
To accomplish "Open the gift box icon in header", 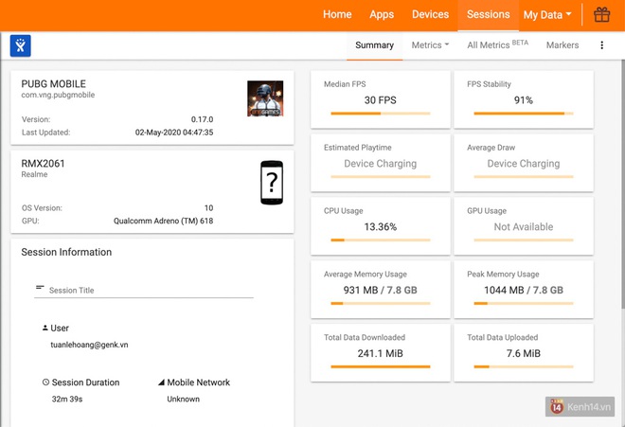I will pos(601,15).
